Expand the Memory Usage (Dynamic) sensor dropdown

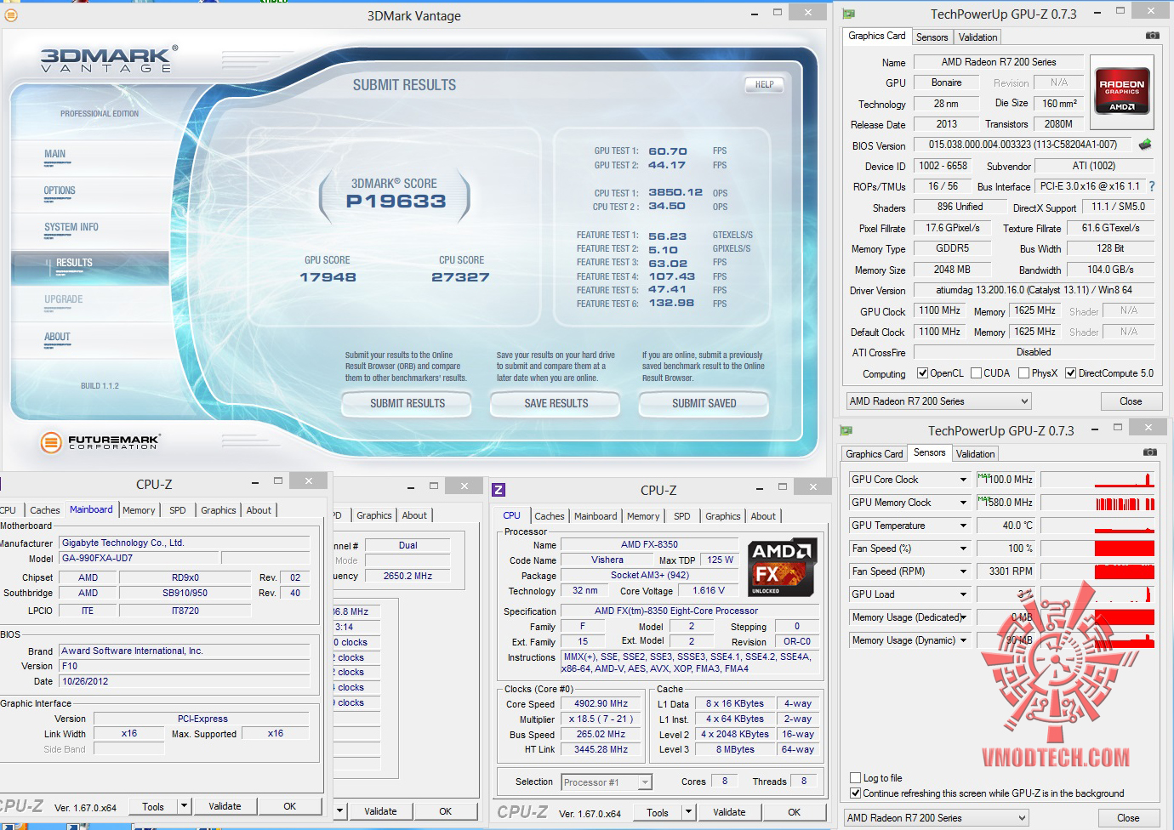[963, 640]
